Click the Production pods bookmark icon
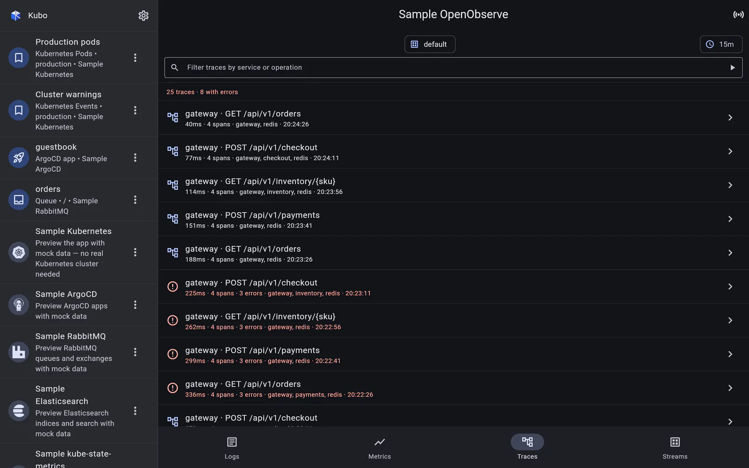749x468 pixels. point(19,58)
